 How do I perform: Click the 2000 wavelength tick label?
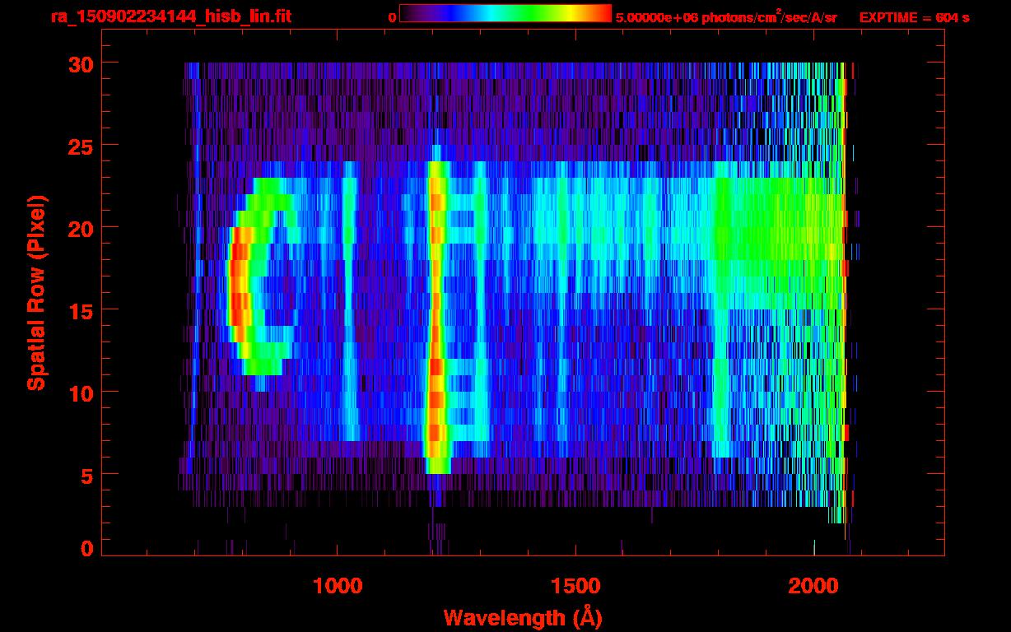pyautogui.click(x=813, y=586)
